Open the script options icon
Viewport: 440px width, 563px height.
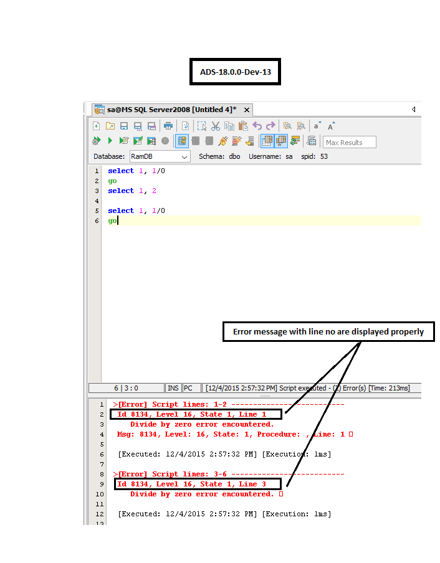tap(312, 141)
